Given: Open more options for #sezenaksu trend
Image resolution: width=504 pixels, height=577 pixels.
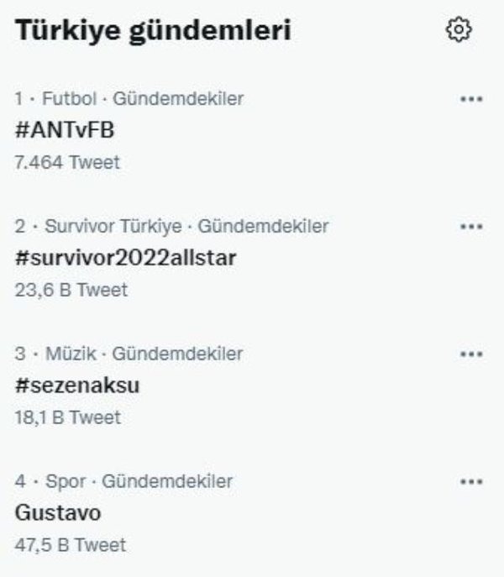Looking at the screenshot, I should (472, 354).
